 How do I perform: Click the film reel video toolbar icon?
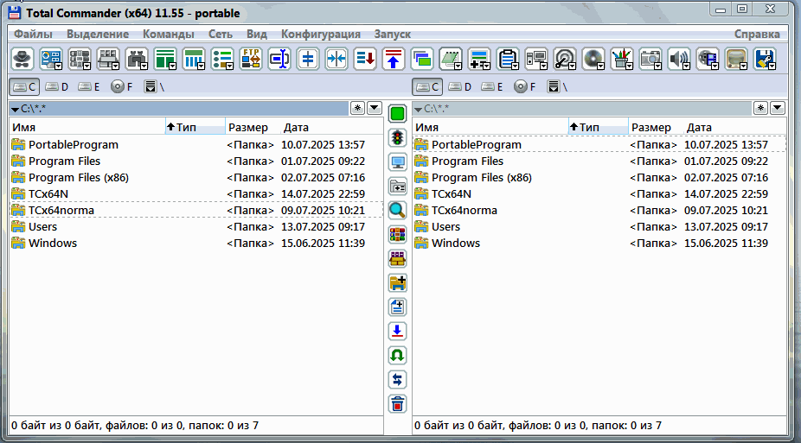click(x=708, y=59)
